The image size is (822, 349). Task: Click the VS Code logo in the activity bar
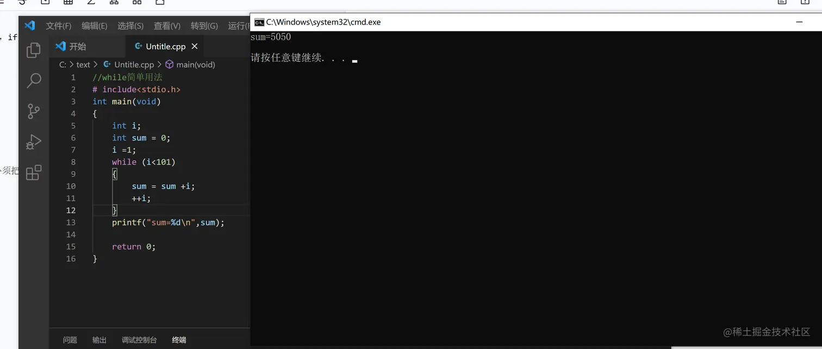[x=30, y=25]
